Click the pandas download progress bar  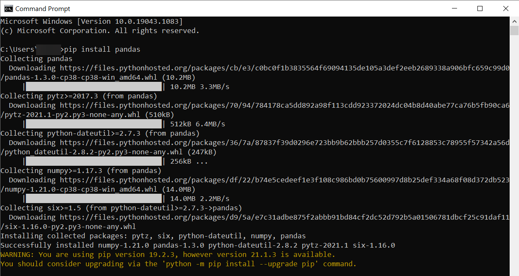(x=93, y=86)
